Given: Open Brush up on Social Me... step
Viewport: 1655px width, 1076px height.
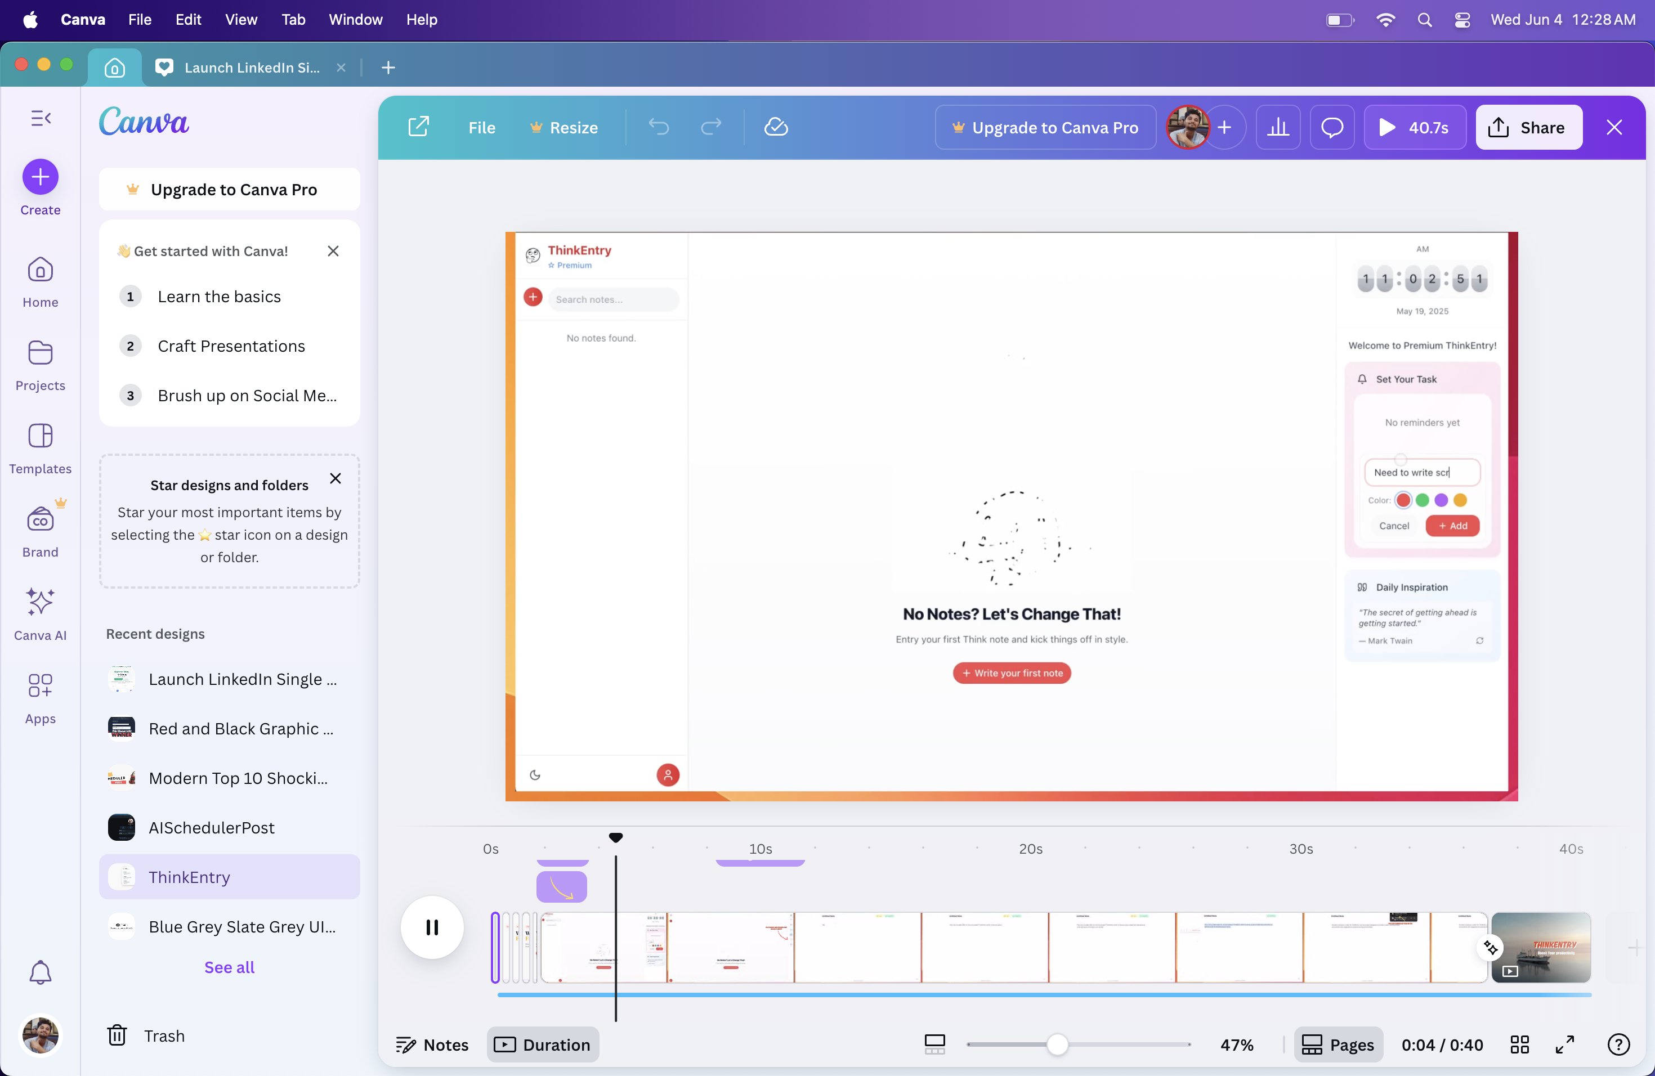Looking at the screenshot, I should pyautogui.click(x=230, y=396).
